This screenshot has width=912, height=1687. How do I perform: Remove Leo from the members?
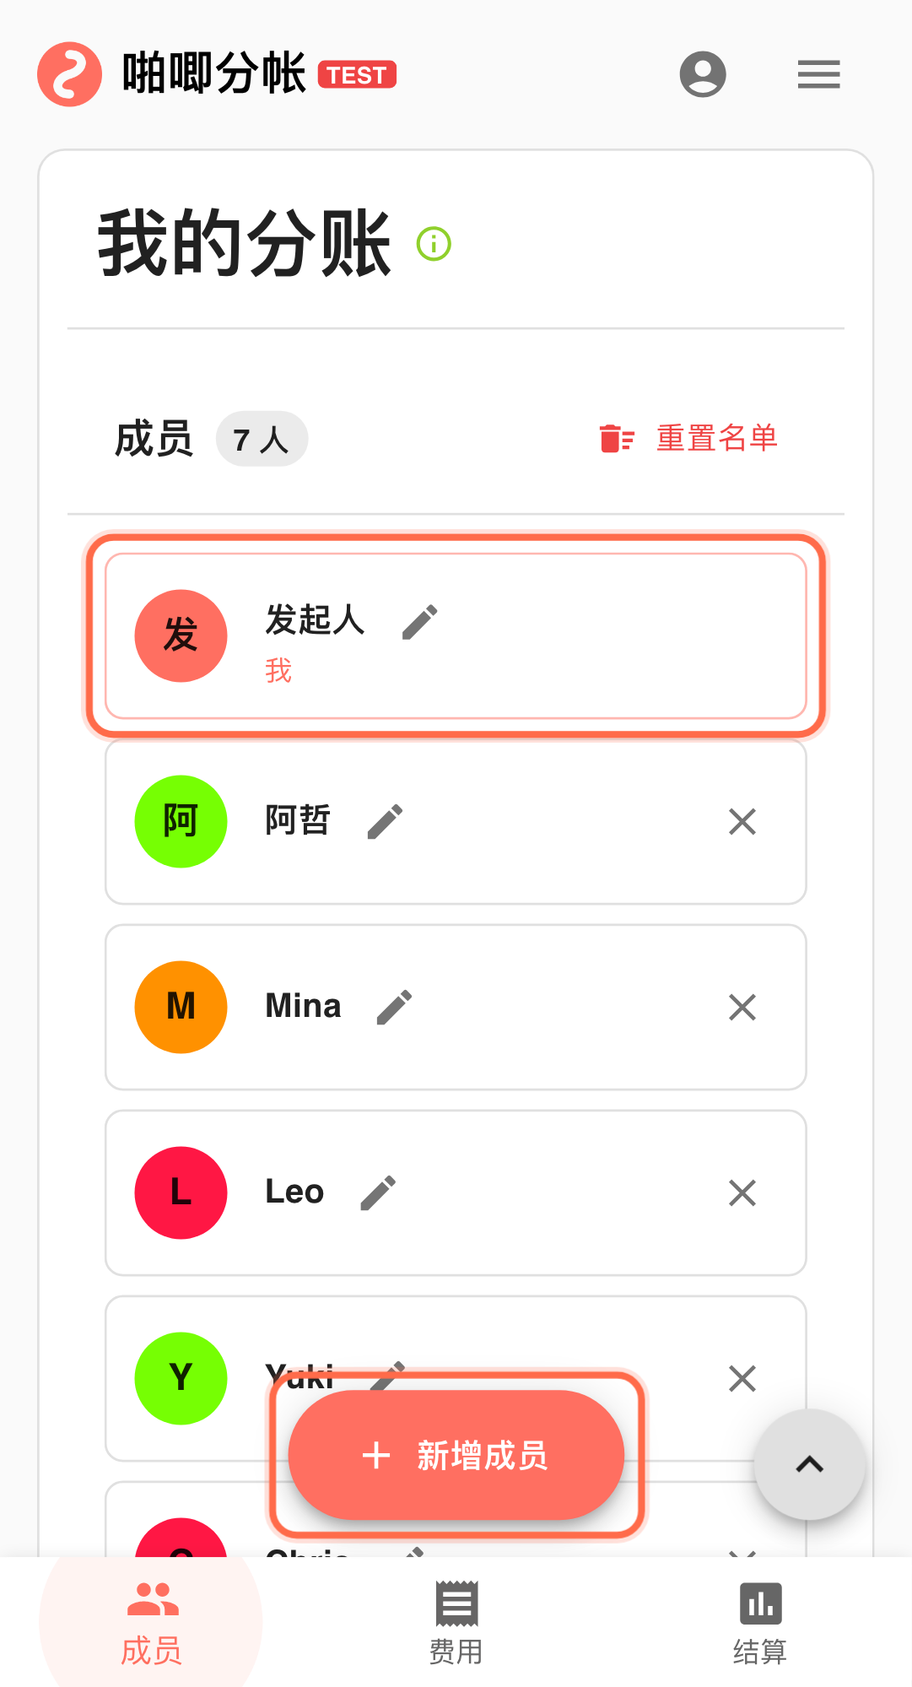click(742, 1192)
